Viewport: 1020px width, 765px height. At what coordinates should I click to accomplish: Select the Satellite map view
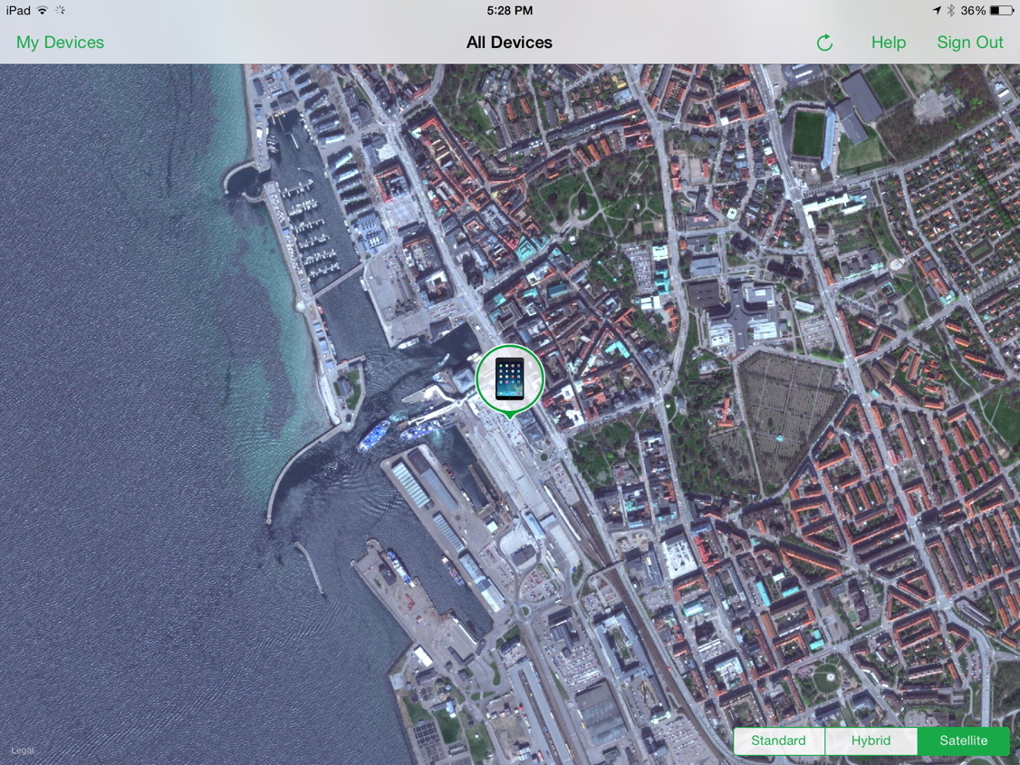coord(964,741)
